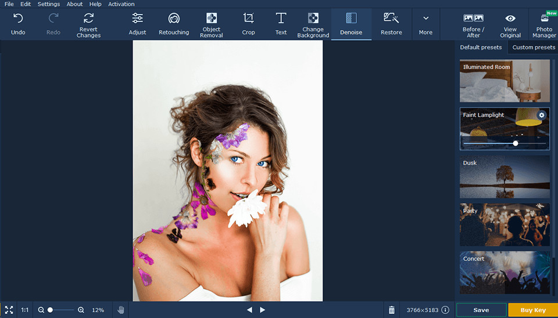This screenshot has width=558, height=318.
Task: Open the Restore tool
Action: [391, 24]
